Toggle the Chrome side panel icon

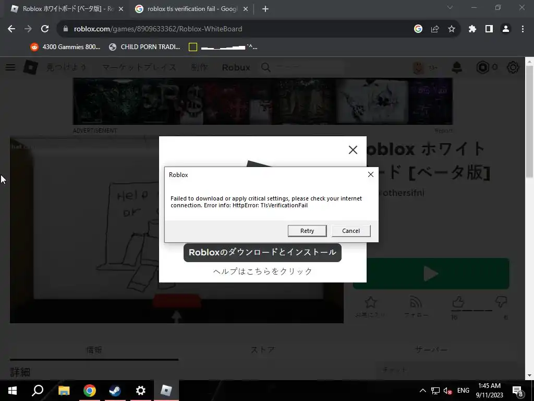pos(489,29)
